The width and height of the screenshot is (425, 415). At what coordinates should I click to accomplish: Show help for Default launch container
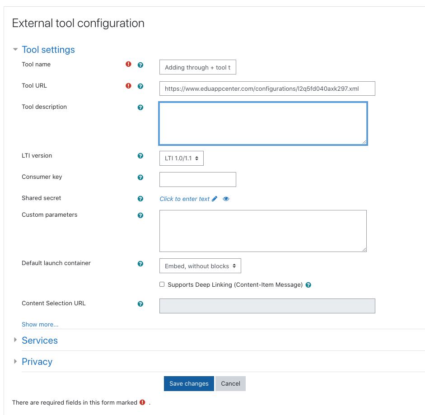(x=140, y=263)
